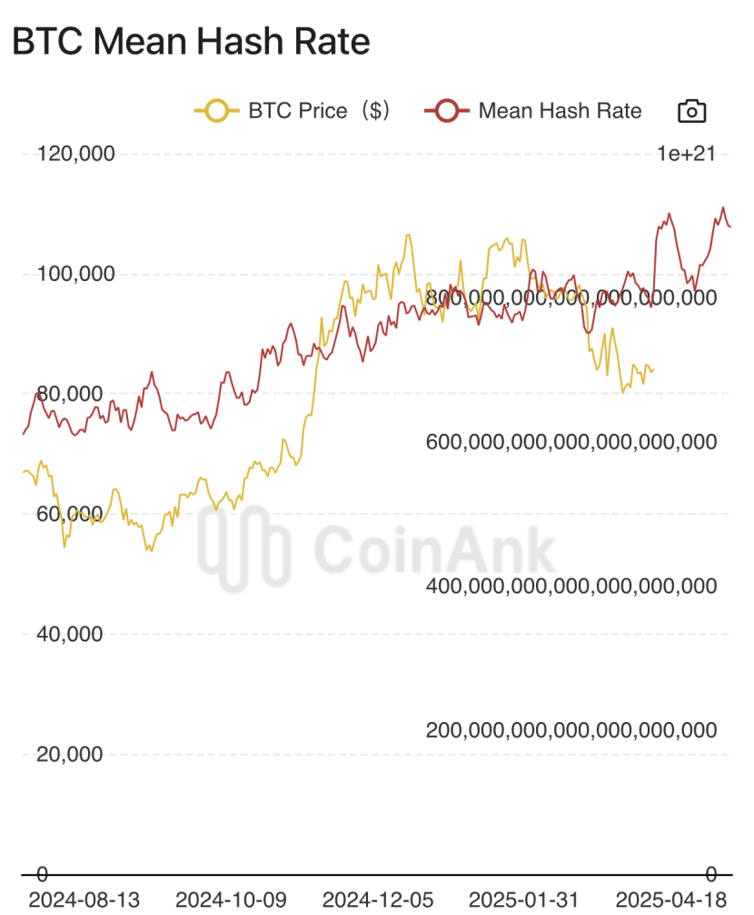Click the 600,000,000,000,000,000,000 hash rate label
Screen dimensions: 754x915
[571, 442]
